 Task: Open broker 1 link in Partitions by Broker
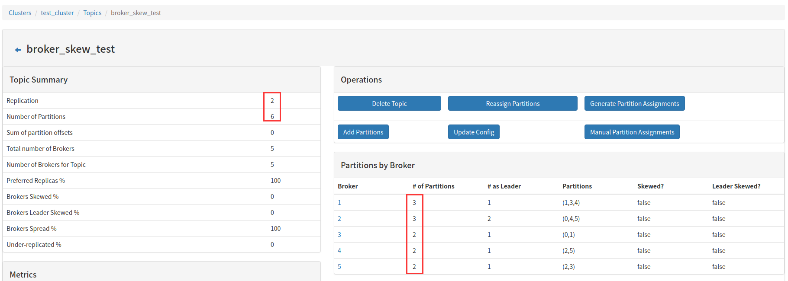pos(339,202)
